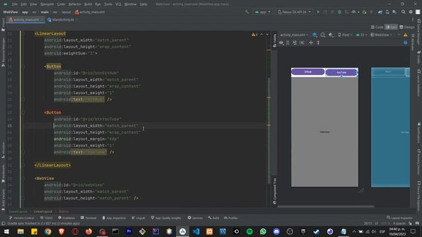Click the 4 spaces indent status entry
Screen dimensions: 422x237
399,224
